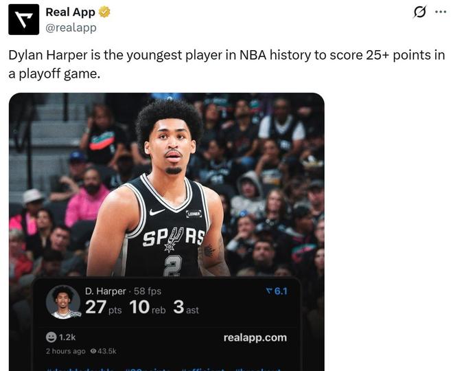Click the 1.2k reactions count
The image size is (453, 371).
coord(67,337)
